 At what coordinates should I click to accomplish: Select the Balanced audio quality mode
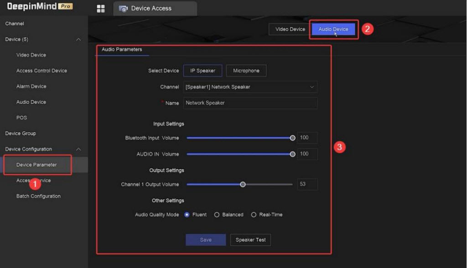217,215
